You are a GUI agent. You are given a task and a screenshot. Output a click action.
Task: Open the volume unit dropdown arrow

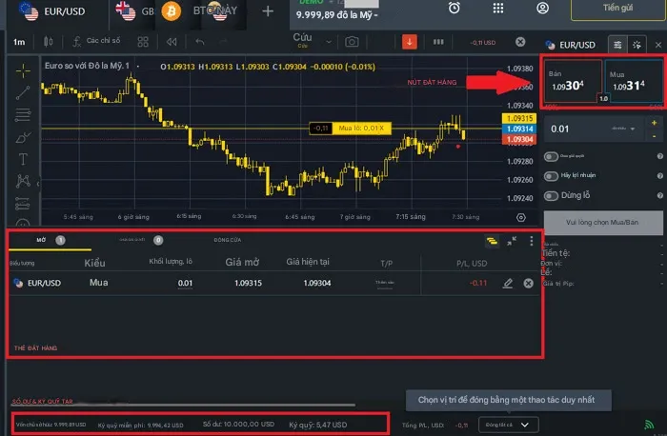633,129
